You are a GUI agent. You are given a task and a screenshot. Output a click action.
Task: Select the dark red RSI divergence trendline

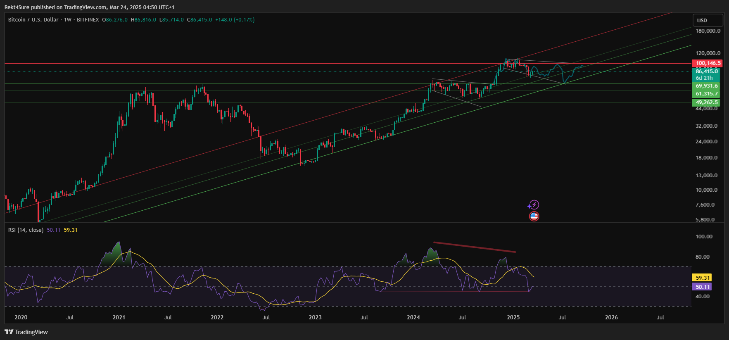click(x=475, y=247)
